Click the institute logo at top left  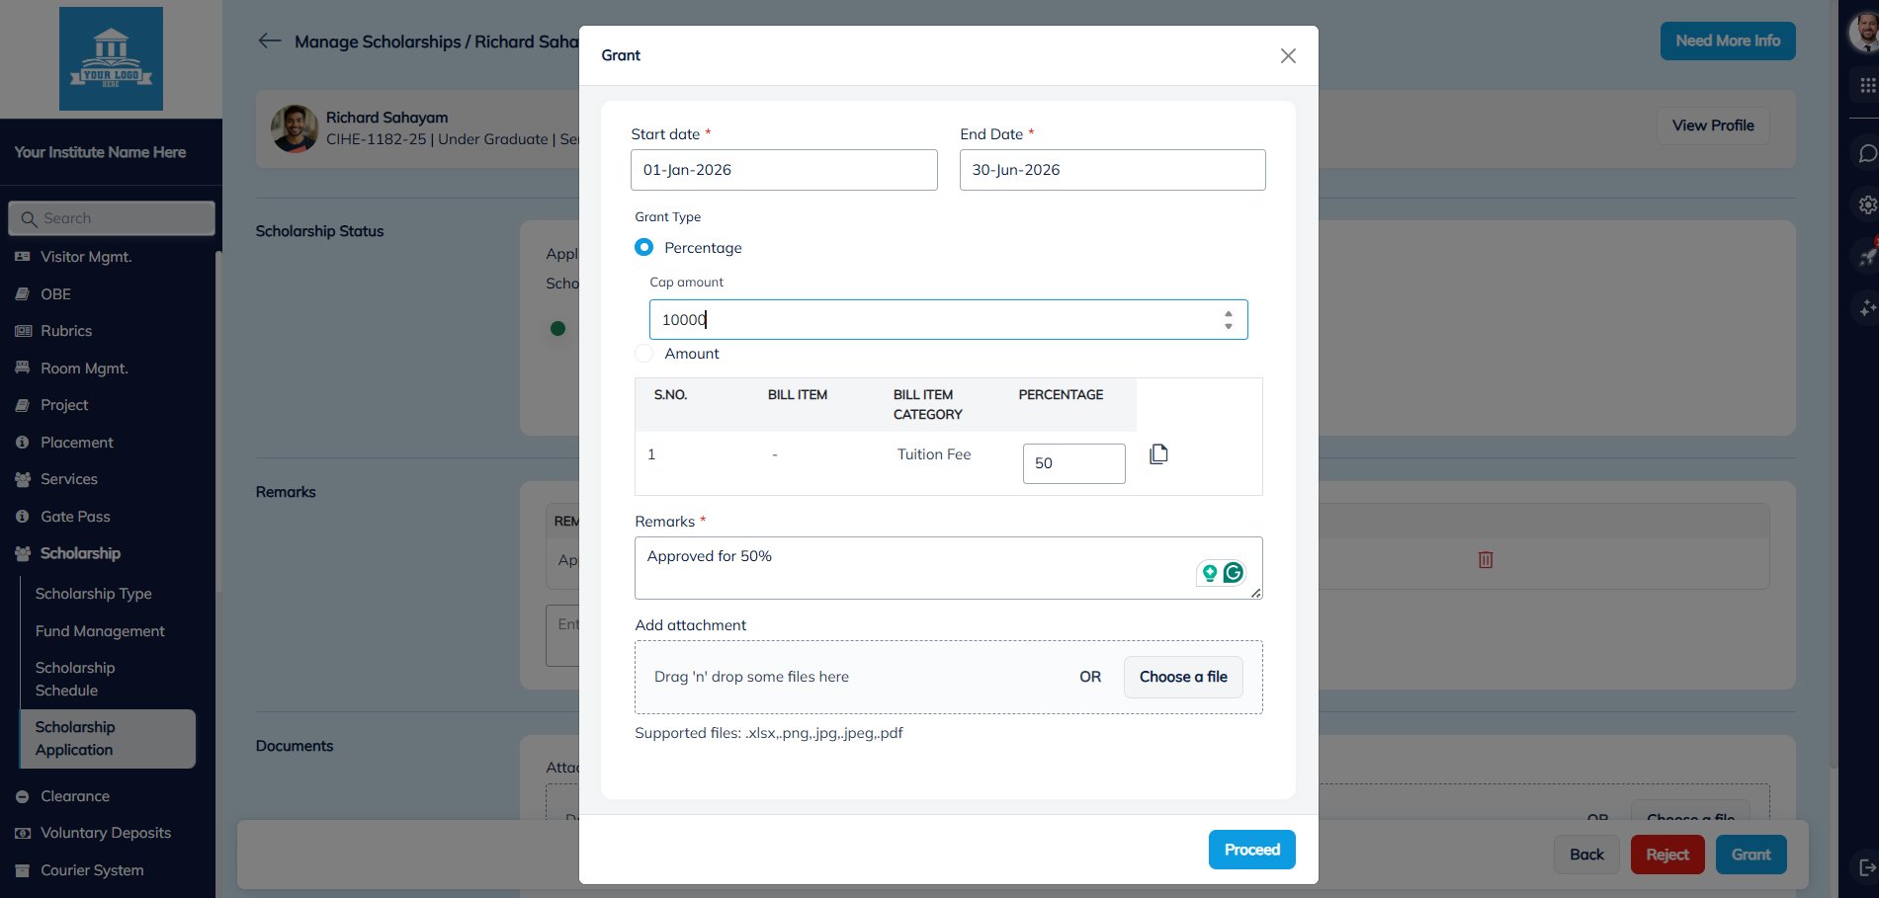(x=111, y=58)
